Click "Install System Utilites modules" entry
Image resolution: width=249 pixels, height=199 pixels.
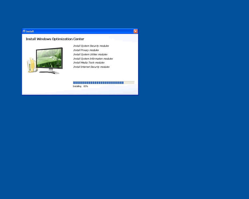(90, 54)
